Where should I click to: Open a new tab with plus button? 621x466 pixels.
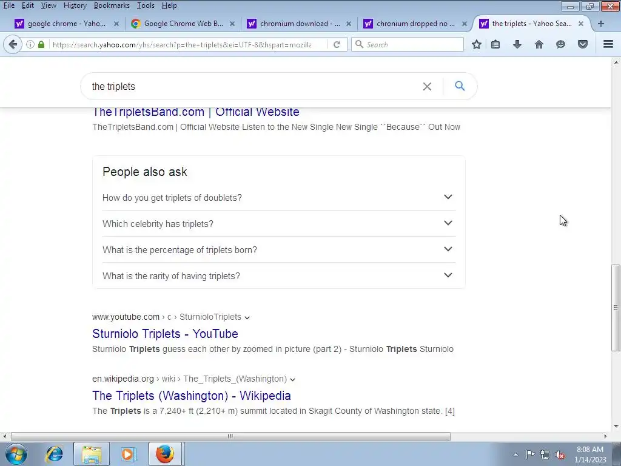pyautogui.click(x=601, y=24)
